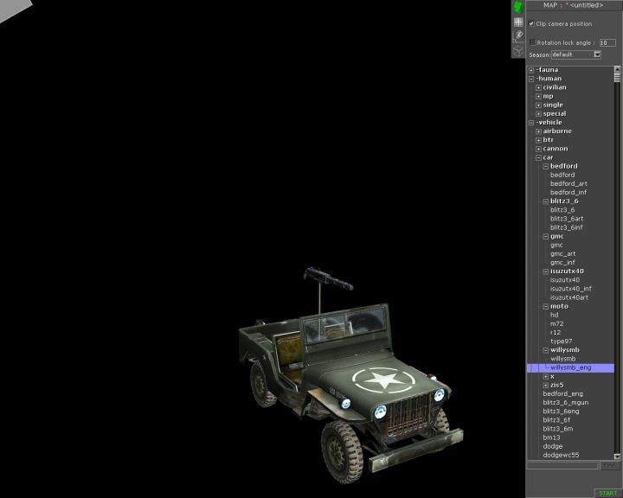Screen dimensions: 623x498
Task: Click the scroll down arrow of entity list
Action: (x=617, y=456)
